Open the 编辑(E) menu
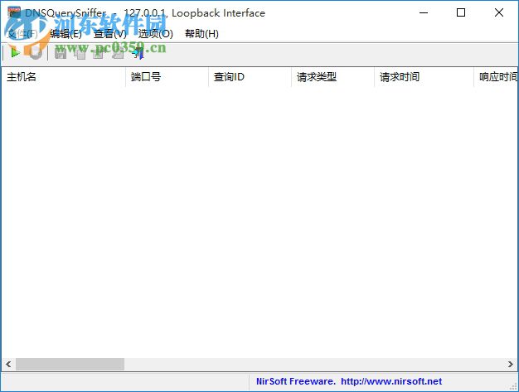Viewport: 519px width, 392px height. (x=65, y=34)
